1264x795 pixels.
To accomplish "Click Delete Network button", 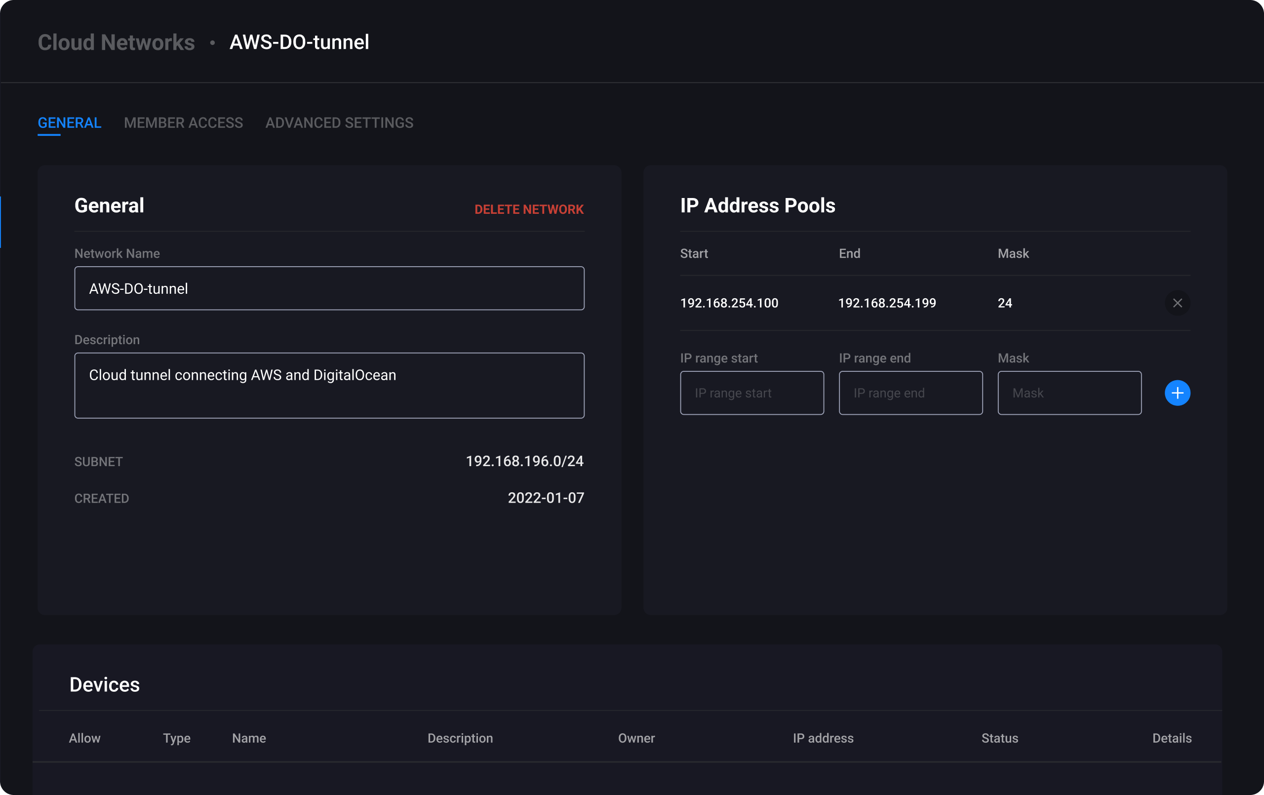I will click(529, 209).
